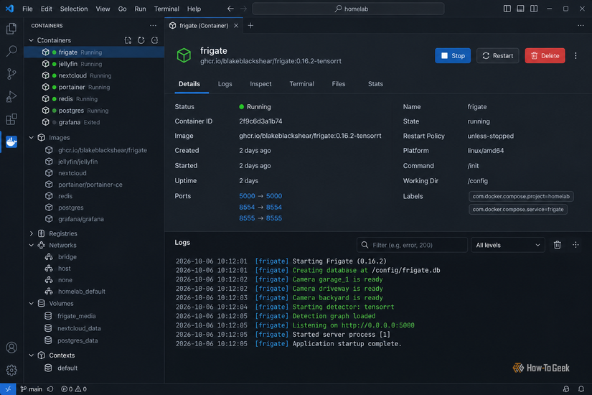592x395 pixels.
Task: Open the All levels log dropdown
Action: [508, 245]
